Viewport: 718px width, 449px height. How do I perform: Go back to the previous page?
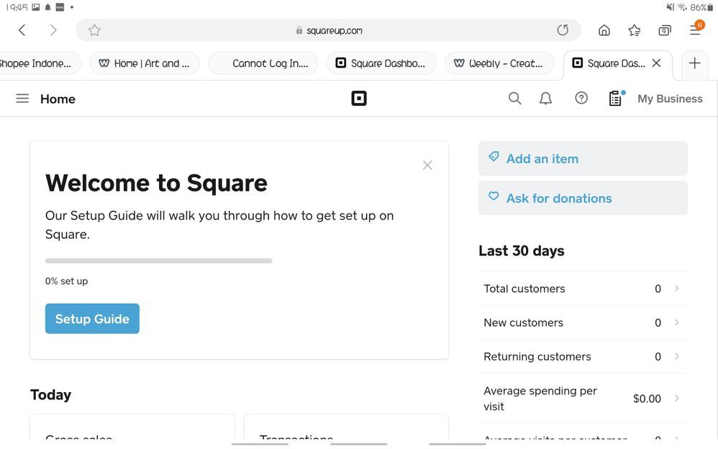(x=22, y=30)
